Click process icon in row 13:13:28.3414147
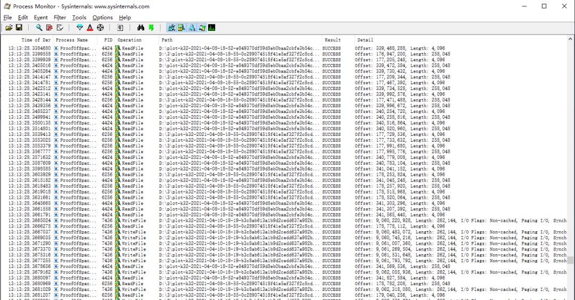 (x=56, y=77)
